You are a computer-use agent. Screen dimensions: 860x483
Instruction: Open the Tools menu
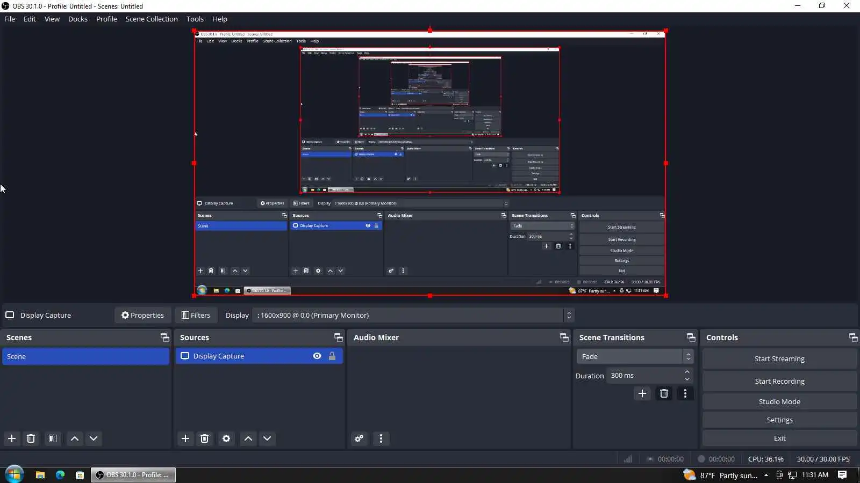pos(195,19)
